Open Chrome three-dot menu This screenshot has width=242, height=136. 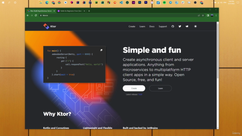pos(216,15)
